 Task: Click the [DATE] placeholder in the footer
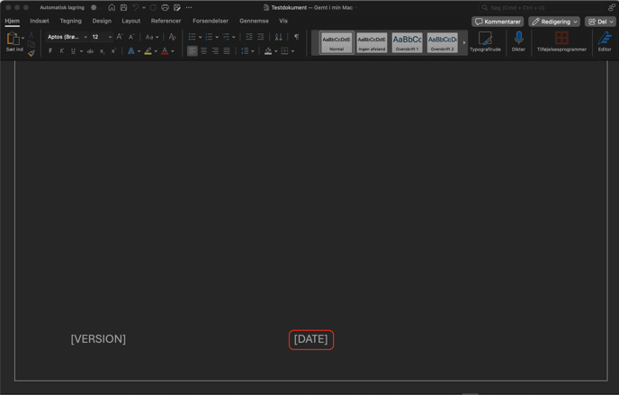310,339
